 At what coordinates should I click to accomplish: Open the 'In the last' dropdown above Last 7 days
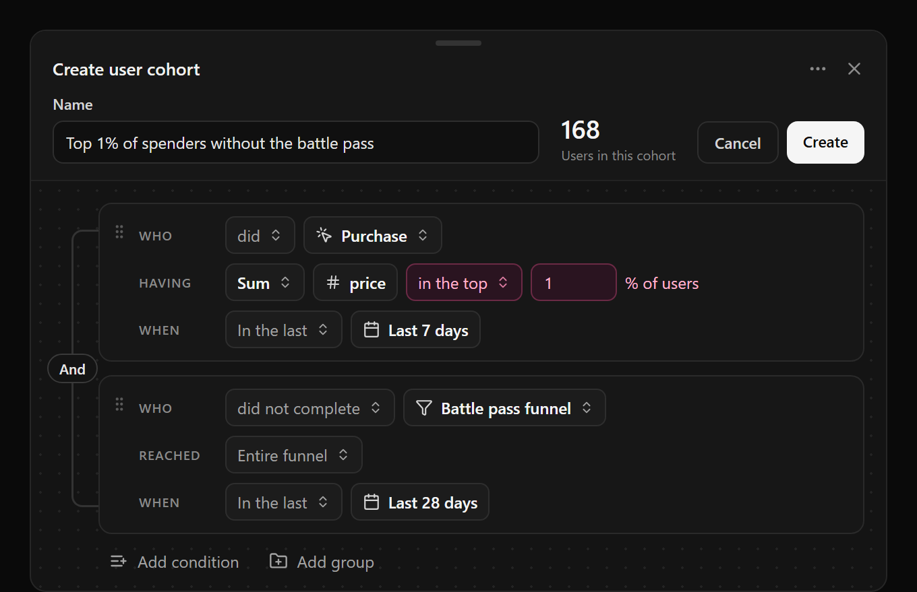click(284, 330)
